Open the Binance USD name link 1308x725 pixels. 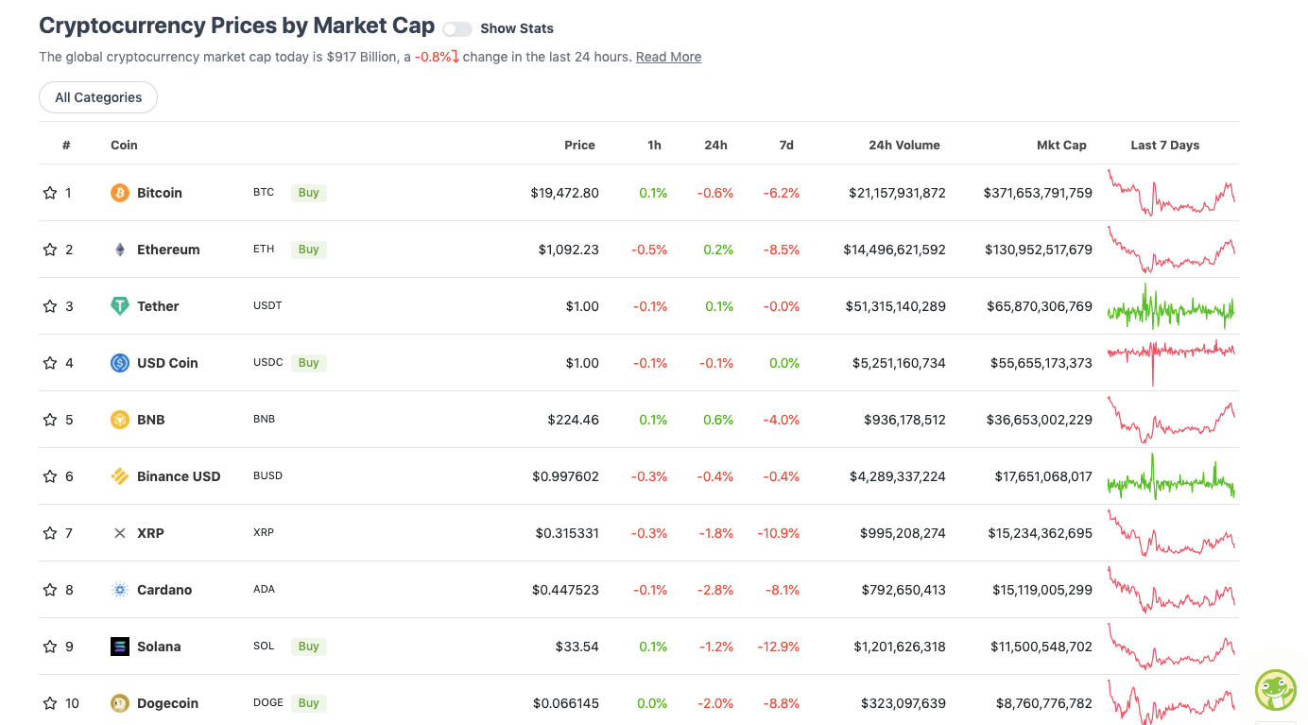pos(179,476)
